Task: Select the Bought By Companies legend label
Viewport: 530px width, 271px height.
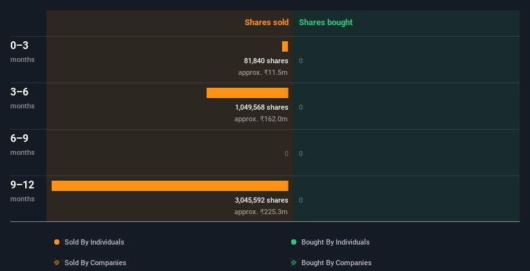Action: [x=336, y=263]
